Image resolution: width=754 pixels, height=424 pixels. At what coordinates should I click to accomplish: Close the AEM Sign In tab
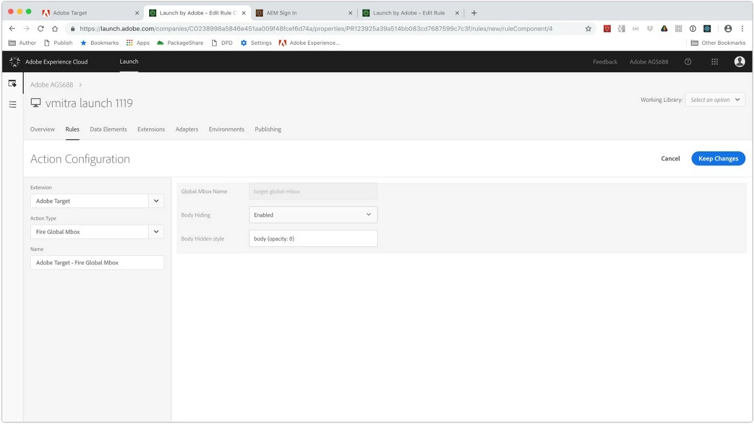351,13
